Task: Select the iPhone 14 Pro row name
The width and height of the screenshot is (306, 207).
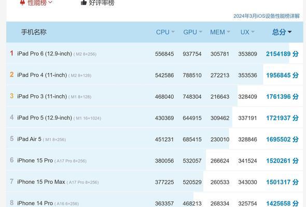Action: 35,203
